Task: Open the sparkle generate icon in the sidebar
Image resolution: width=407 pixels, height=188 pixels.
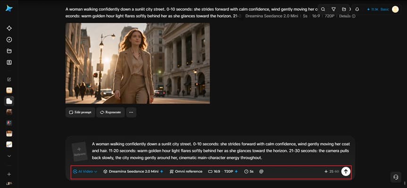Action: [9, 28]
